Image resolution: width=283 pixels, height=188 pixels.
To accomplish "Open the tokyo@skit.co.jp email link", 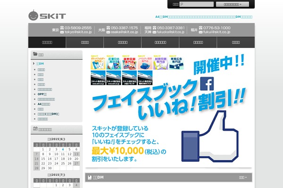I will (78, 32).
